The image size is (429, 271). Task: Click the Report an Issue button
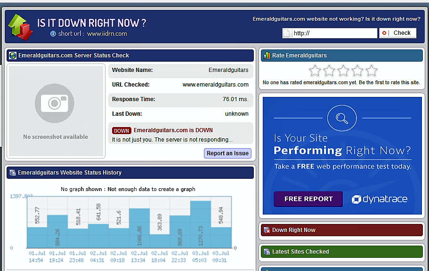tap(227, 153)
